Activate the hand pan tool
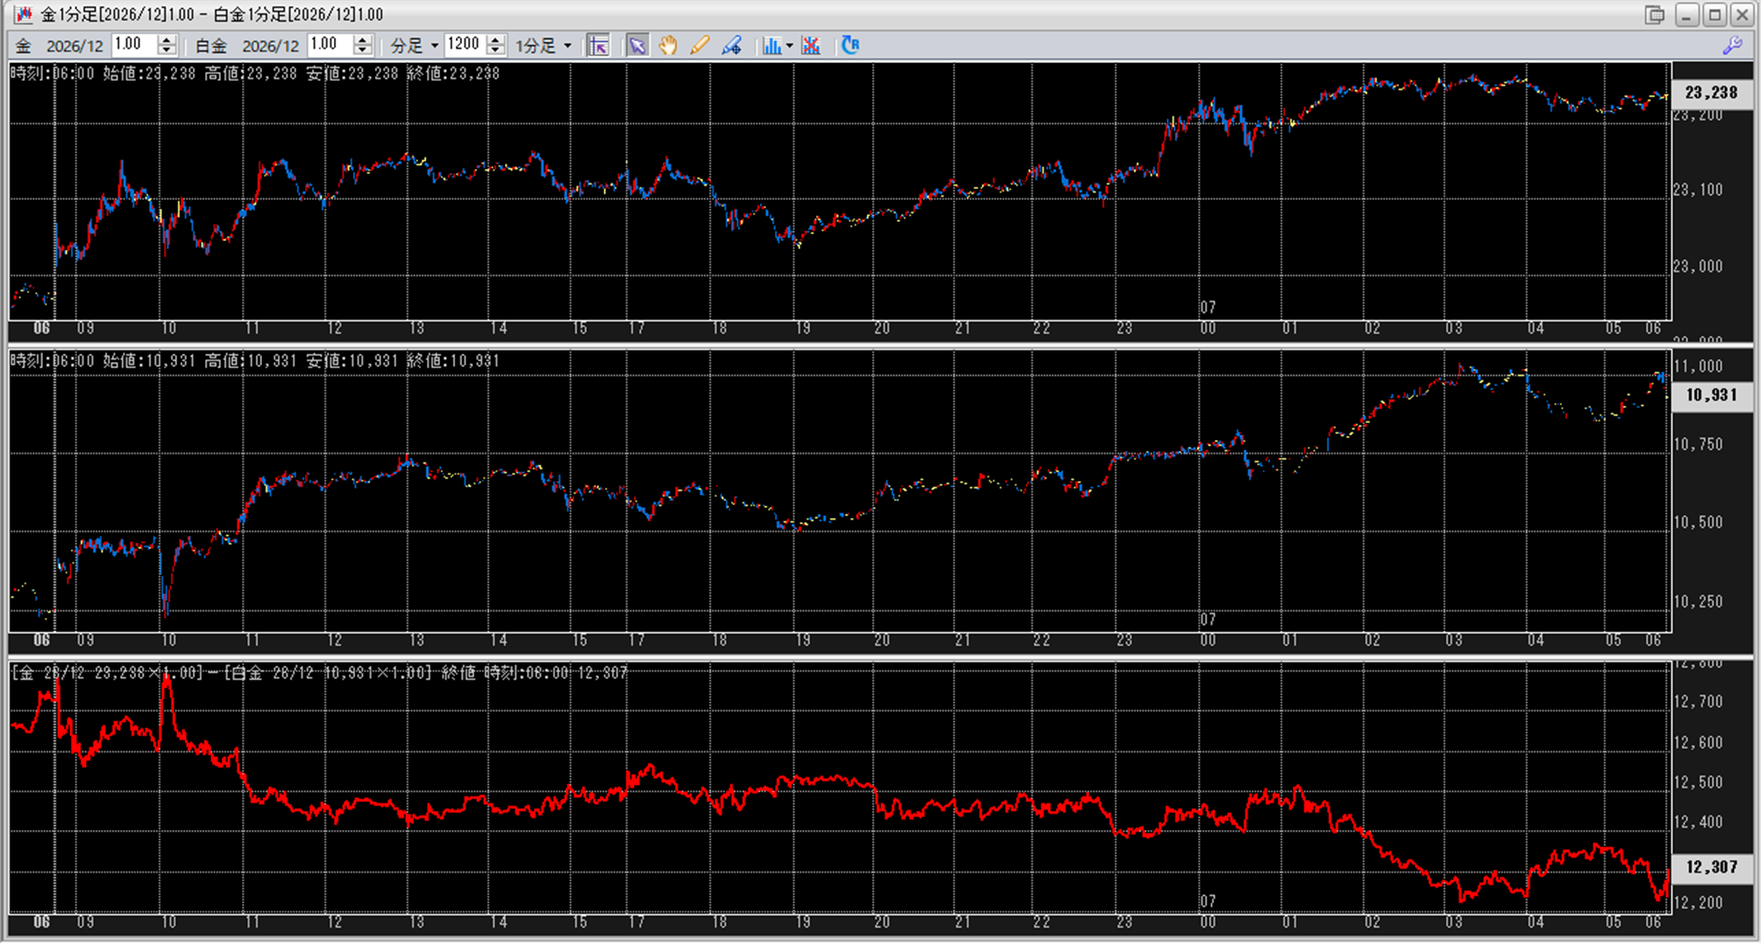Viewport: 1761px width, 944px height. (x=668, y=46)
